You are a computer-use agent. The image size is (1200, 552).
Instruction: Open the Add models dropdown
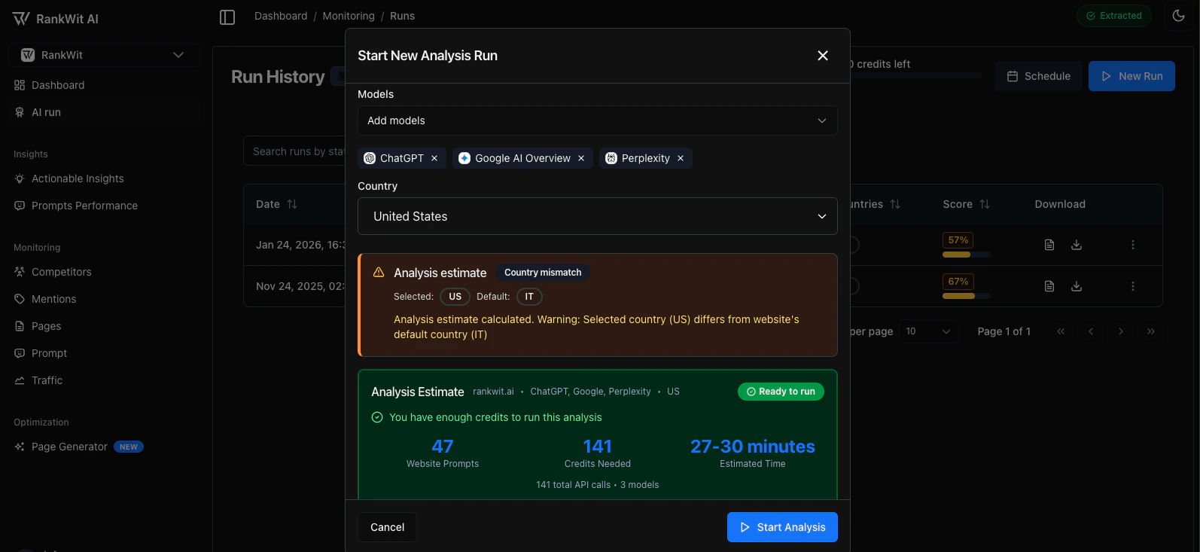click(x=597, y=120)
